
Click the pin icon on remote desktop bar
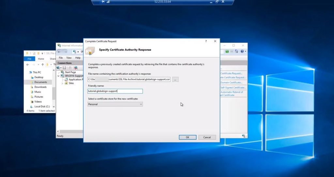tap(103, 2)
